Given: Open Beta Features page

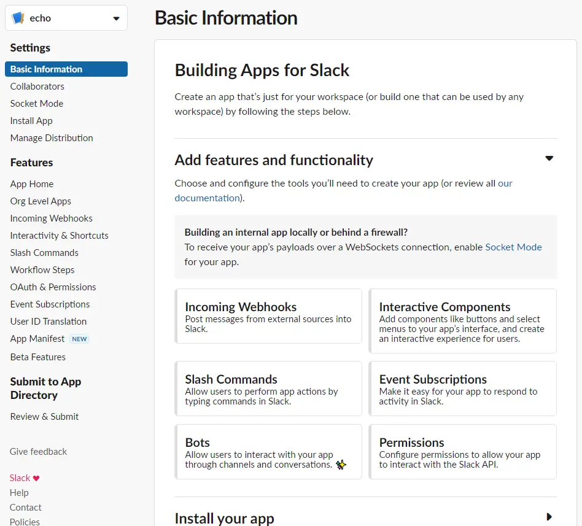Looking at the screenshot, I should (x=38, y=357).
